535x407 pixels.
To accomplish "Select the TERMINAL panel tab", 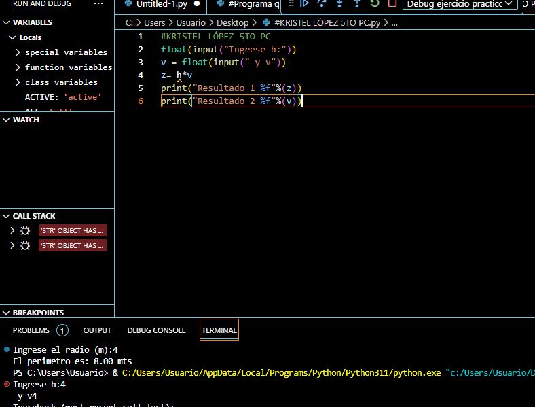I will [x=219, y=330].
